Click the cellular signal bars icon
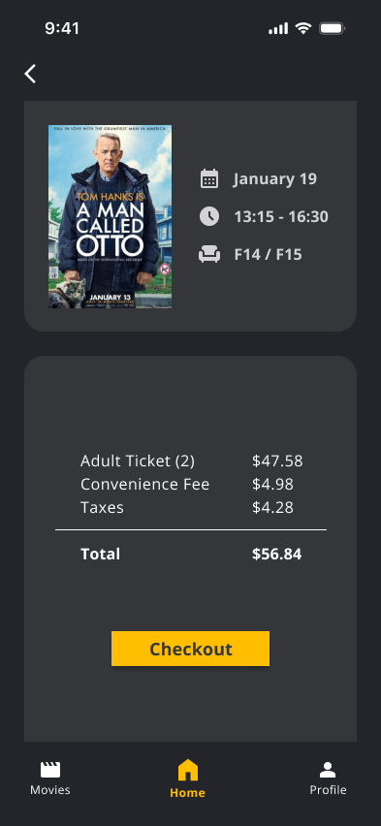The width and height of the screenshot is (381, 826). pyautogui.click(x=278, y=28)
